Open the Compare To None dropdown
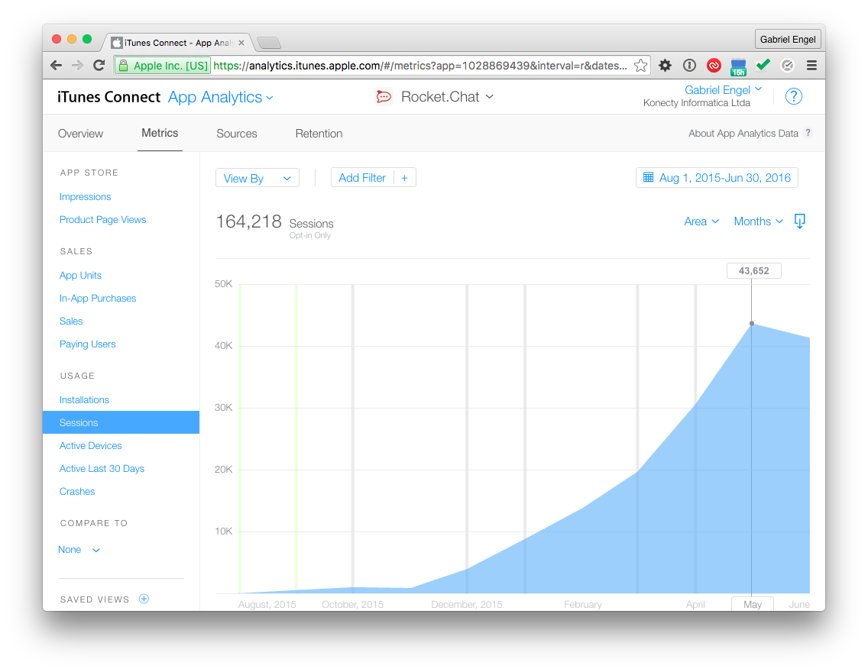This screenshot has width=868, height=672. (x=79, y=549)
